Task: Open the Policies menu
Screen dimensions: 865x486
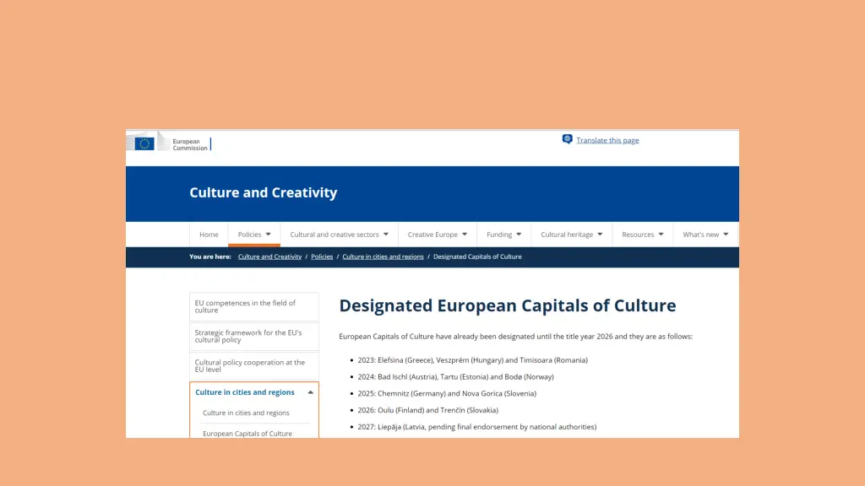Action: (x=249, y=235)
